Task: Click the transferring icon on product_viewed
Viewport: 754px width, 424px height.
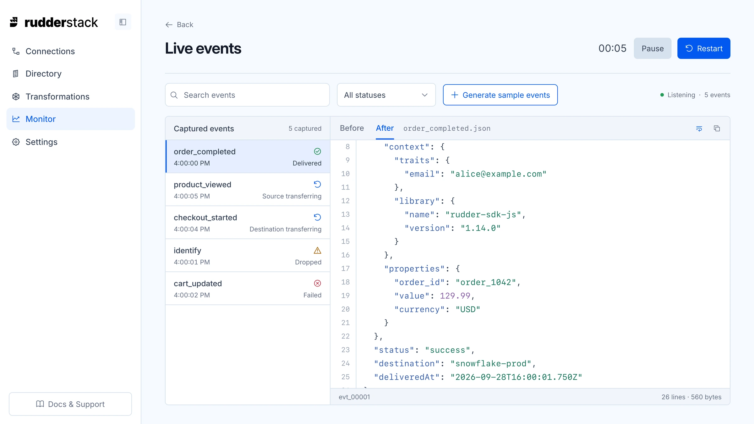Action: pos(318,184)
